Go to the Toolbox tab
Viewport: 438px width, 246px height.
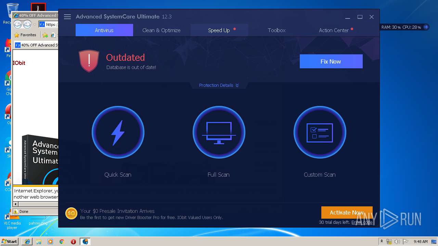[277, 30]
